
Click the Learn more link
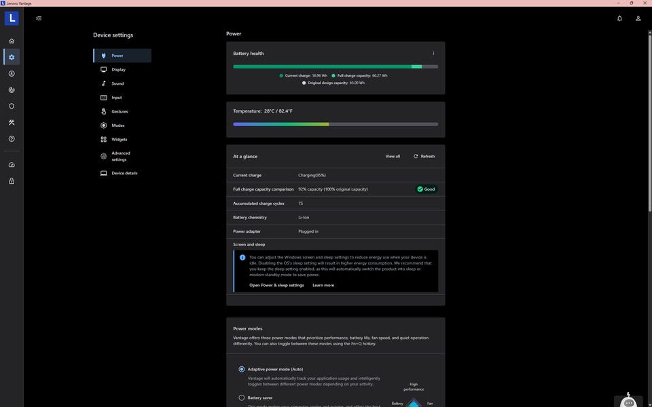323,286
